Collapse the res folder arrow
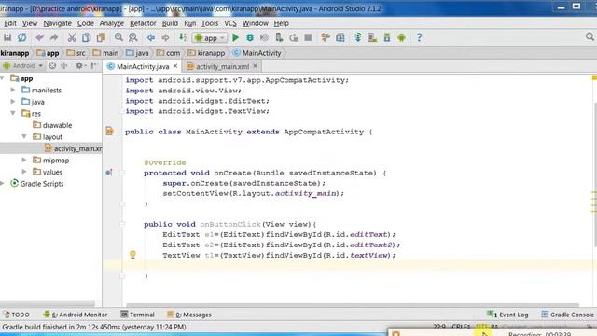The image size is (597, 336). pos(13,113)
